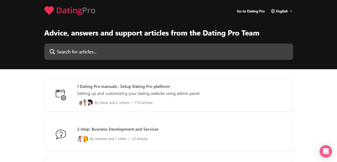
Task: Click the browser-gear icon for Dating Pro manuals
Action: (x=61, y=95)
